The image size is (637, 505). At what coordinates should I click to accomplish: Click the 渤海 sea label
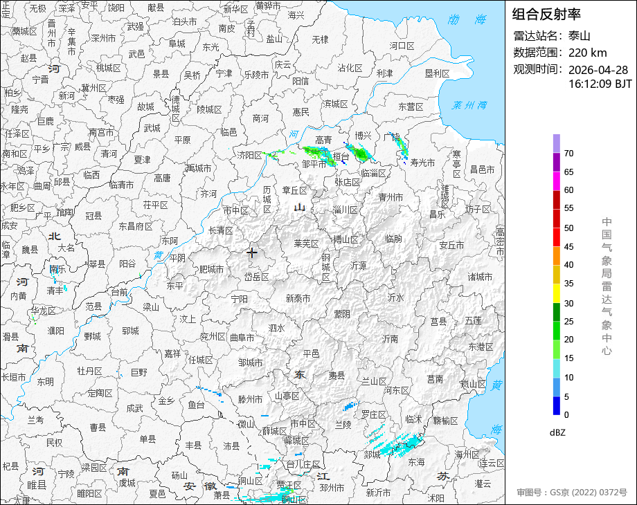coord(467,19)
